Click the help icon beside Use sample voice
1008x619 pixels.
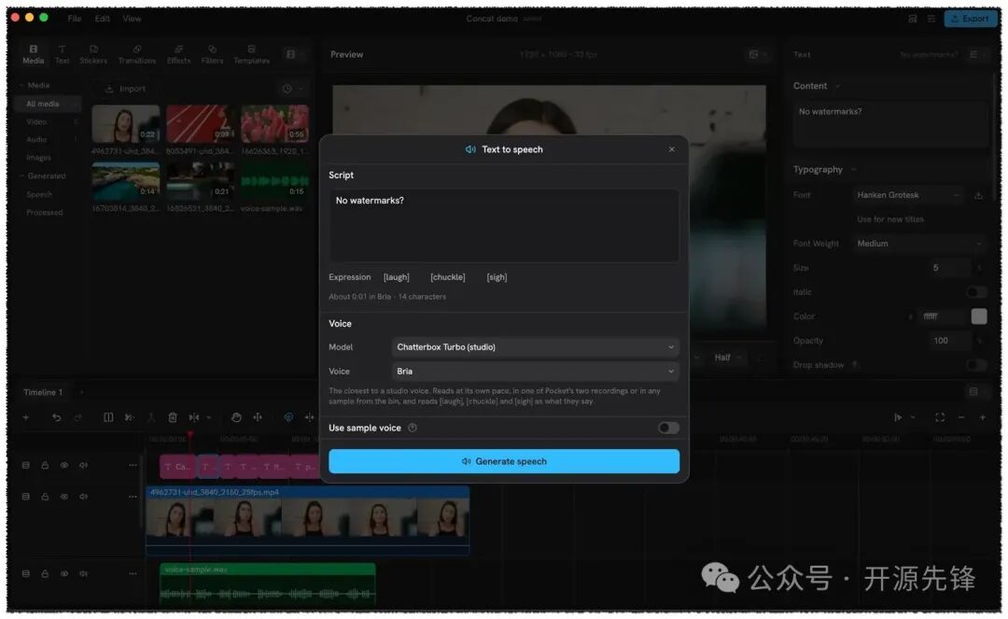[413, 428]
